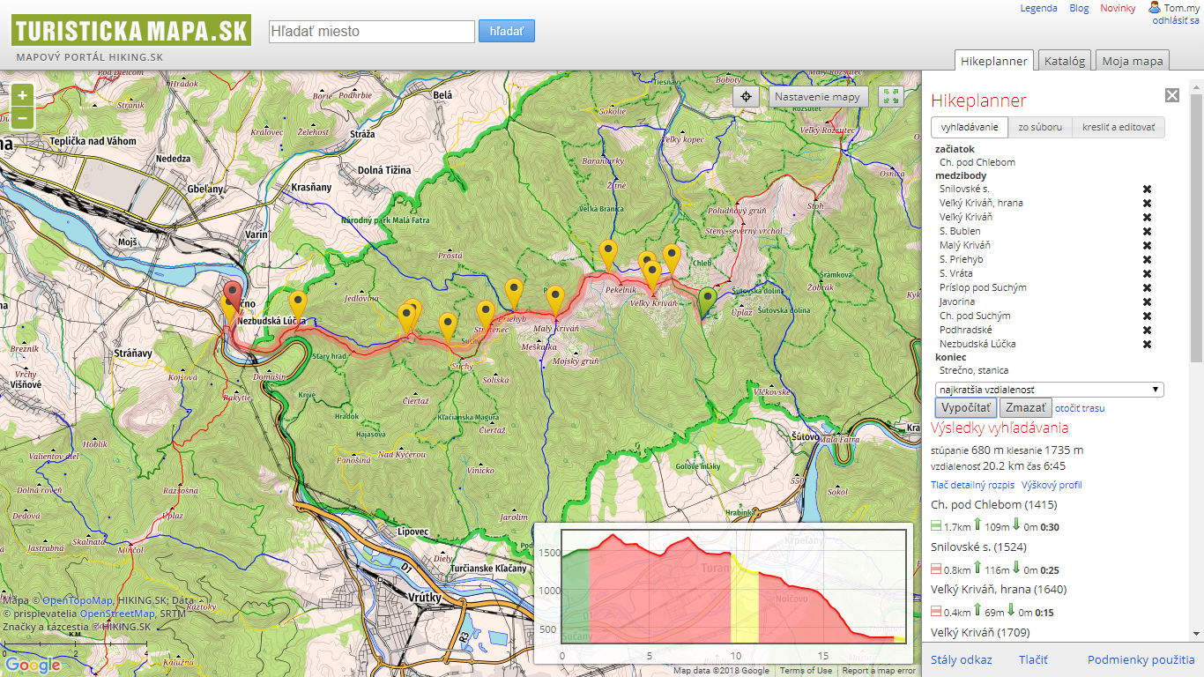Open Tlač detailný rozpis link
This screenshot has height=677, width=1204.
click(x=972, y=485)
